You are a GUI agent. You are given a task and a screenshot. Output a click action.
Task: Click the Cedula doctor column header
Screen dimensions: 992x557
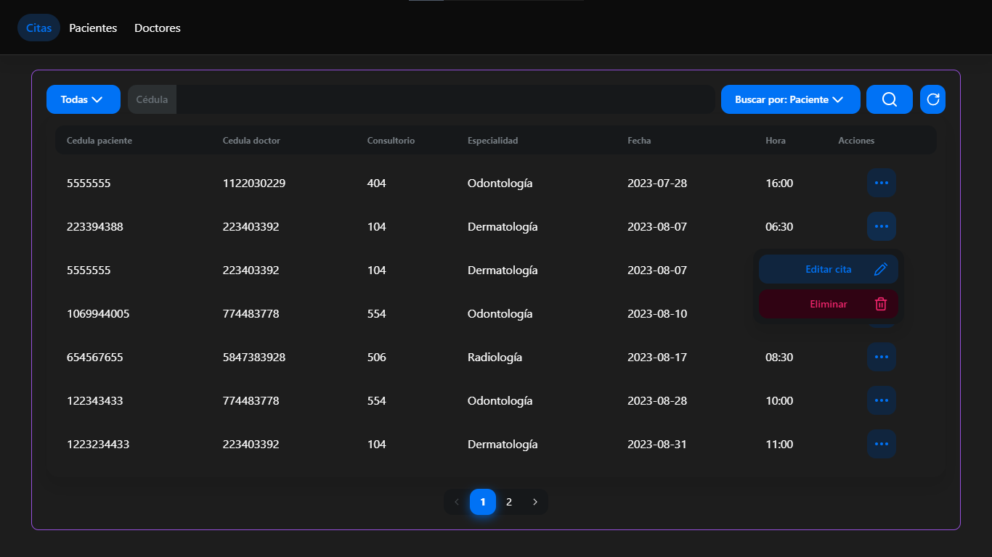251,141
